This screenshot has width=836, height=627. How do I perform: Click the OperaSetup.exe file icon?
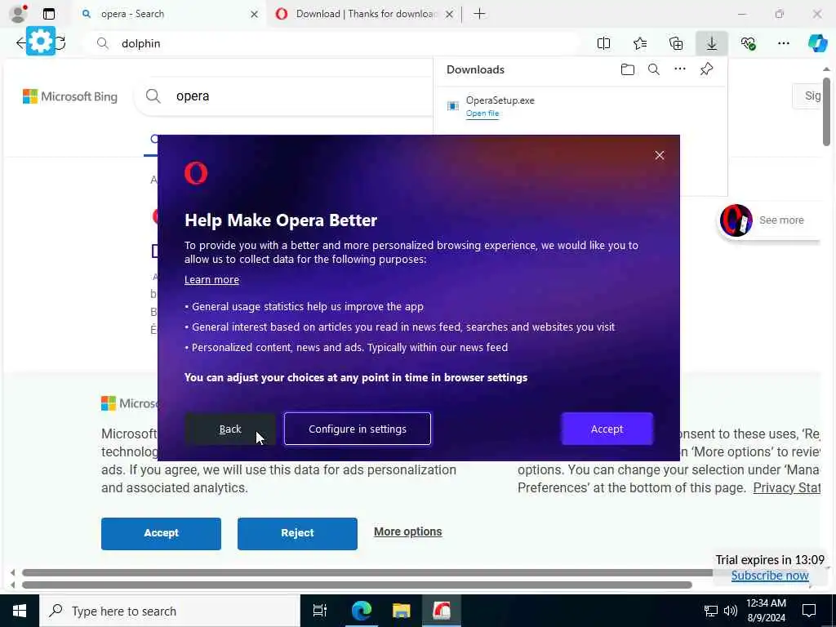tap(452, 105)
